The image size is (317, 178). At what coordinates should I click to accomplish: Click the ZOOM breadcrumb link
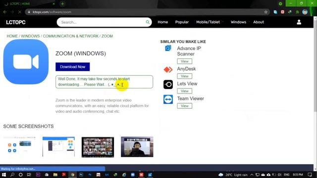click(107, 36)
